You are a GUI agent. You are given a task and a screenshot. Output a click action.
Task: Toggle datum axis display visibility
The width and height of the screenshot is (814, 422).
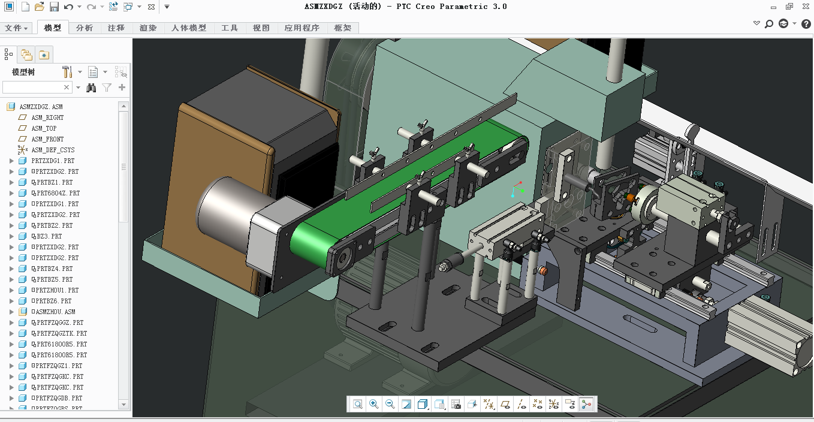tap(521, 404)
